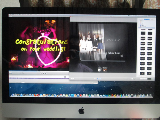Open Calendar icon in the Dock
Viewport: 160px width, 120px height.
coord(61,95)
